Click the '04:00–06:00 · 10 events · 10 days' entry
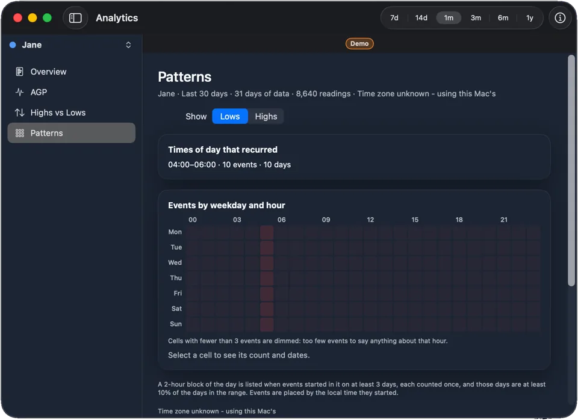This screenshot has height=420, width=578. click(x=229, y=165)
